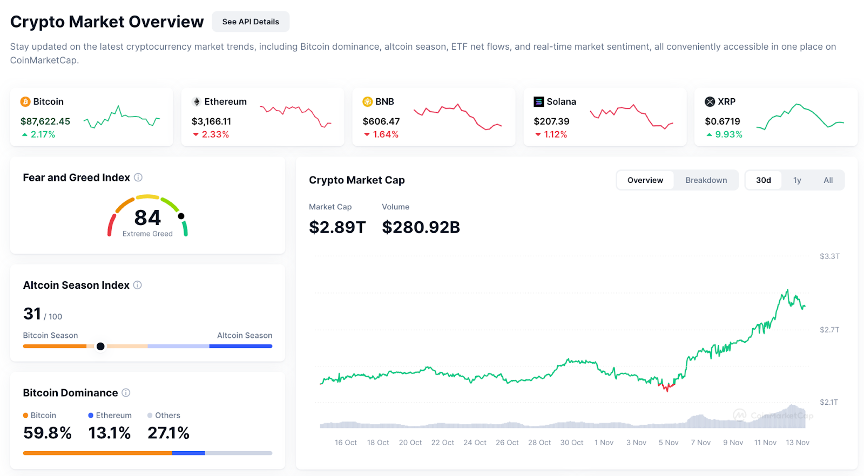Viewport: 864px width, 476px height.
Task: Click the 84 Fear and Greed score
Action: point(147,217)
